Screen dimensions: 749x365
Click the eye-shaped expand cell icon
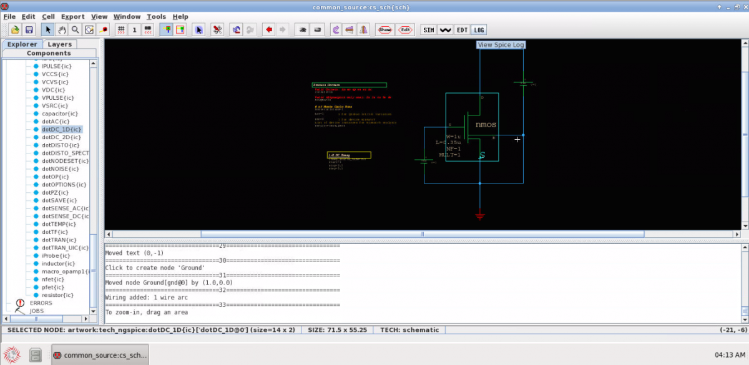click(301, 29)
